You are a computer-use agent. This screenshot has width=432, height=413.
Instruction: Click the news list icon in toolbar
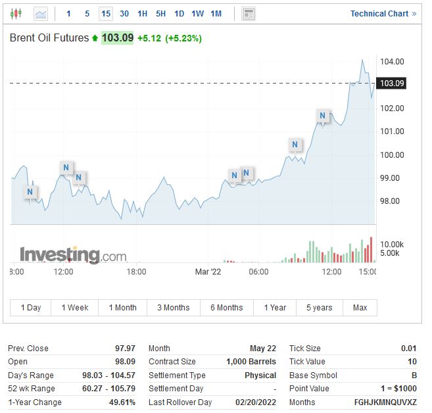pos(249,13)
